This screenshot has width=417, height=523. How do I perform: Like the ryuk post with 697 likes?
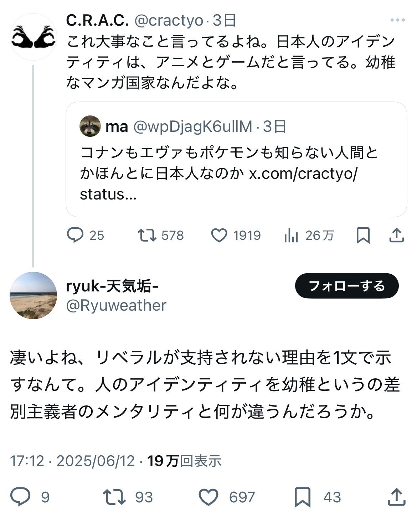click(x=208, y=497)
